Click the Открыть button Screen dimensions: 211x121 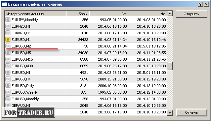(191, 14)
